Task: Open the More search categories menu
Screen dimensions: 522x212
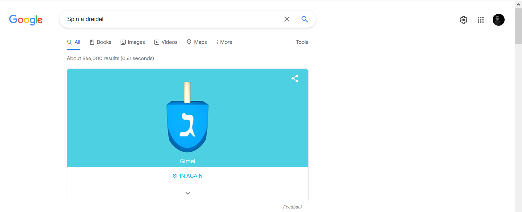Action: 224,42
